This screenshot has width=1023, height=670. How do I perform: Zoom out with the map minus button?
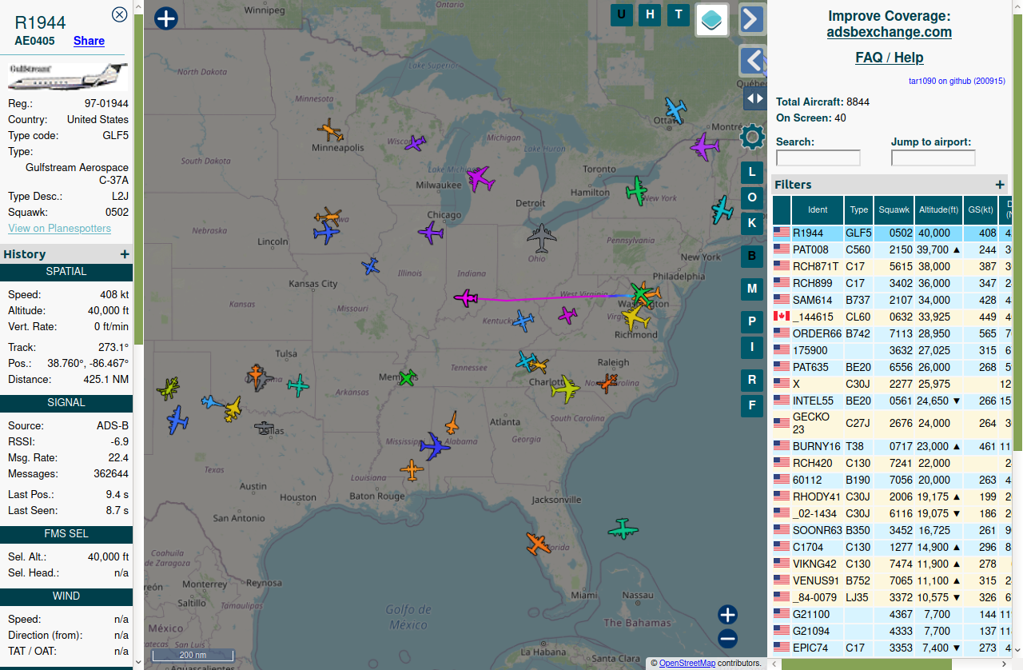click(x=727, y=639)
